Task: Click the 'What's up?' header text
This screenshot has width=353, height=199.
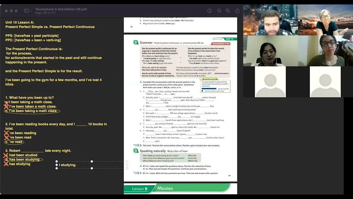Action: [x=217, y=39]
